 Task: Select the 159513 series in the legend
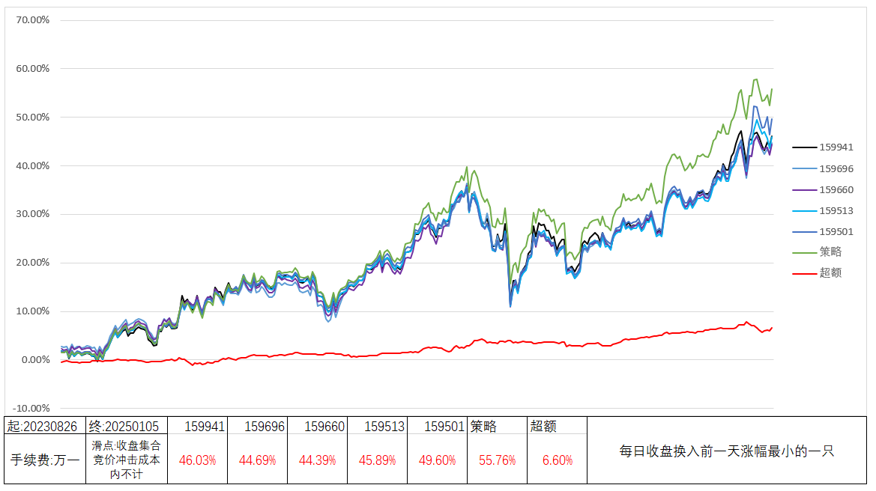coord(836,210)
